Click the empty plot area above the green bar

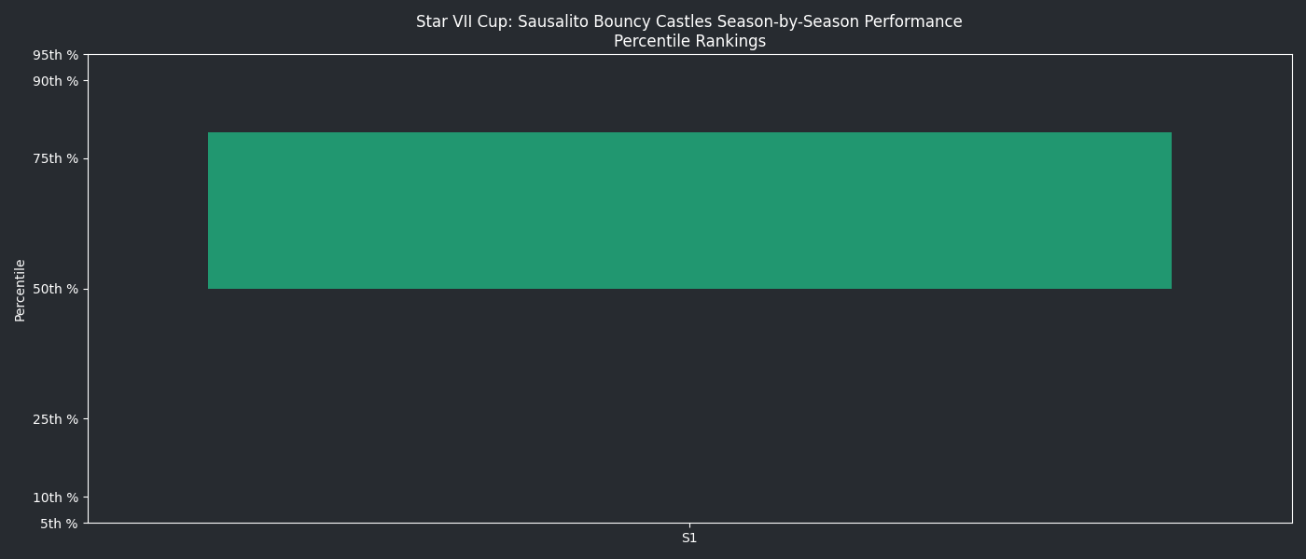pos(689,93)
